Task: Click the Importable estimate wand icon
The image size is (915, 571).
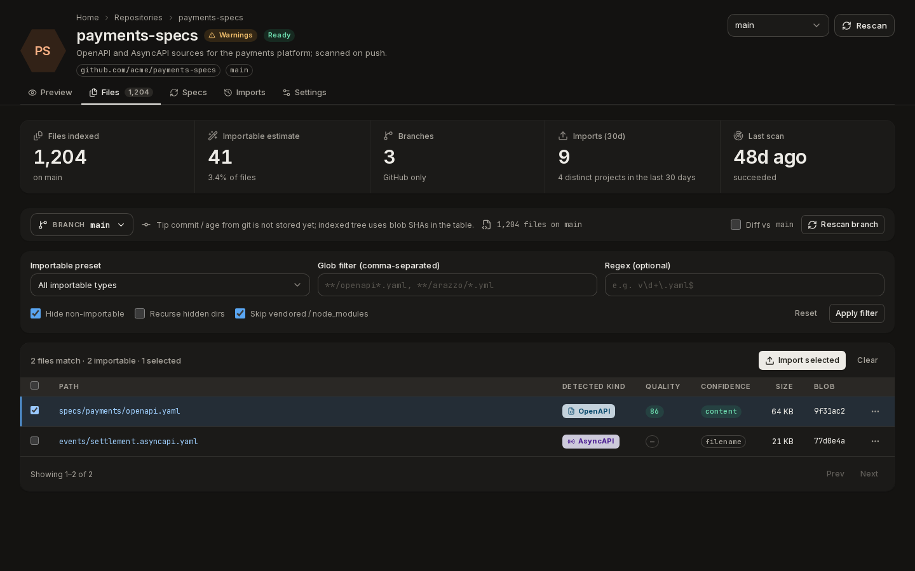Action: (x=213, y=136)
